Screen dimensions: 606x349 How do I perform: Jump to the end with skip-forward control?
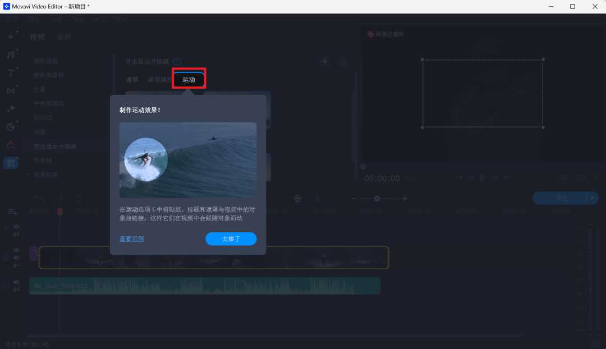click(x=506, y=177)
